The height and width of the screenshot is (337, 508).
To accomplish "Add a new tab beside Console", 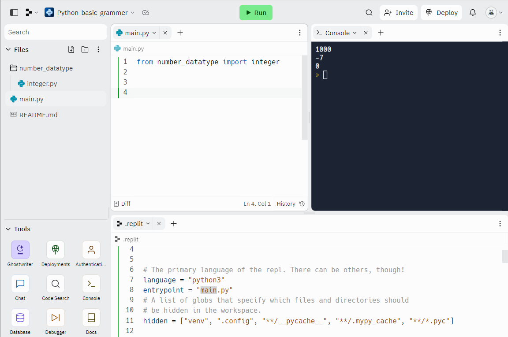I will tap(381, 33).
